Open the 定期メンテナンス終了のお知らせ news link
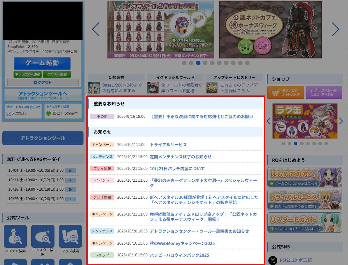The height and width of the screenshot is (265, 348). pos(180,157)
